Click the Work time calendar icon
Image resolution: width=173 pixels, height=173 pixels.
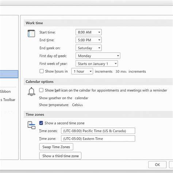[x=31, y=33]
